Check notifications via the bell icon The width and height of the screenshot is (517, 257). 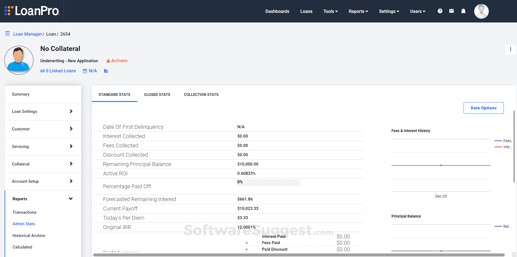click(x=464, y=11)
